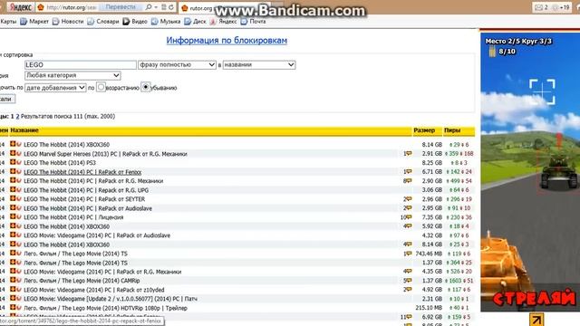The width and height of the screenshot is (580, 326).
Task: Open LEGO The Hobbit RePack от Fenixx link
Action: click(x=82, y=172)
